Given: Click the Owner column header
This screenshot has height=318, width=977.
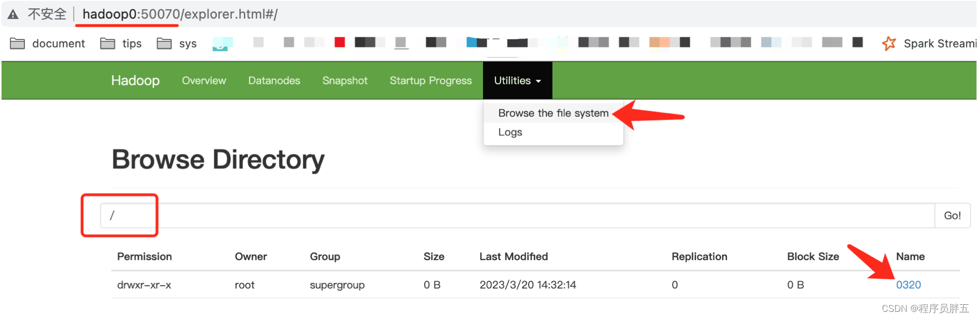Looking at the screenshot, I should 251,257.
